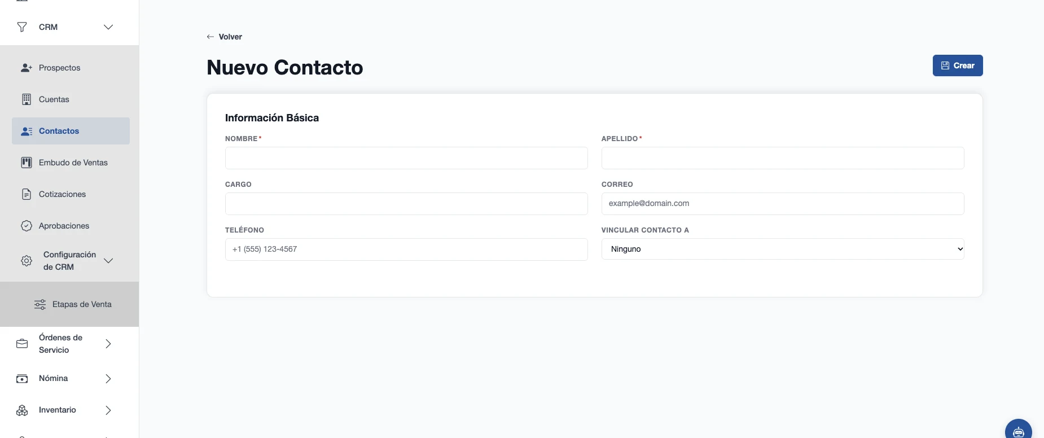The image size is (1044, 438).
Task: Click the Crear button
Action: tap(958, 65)
